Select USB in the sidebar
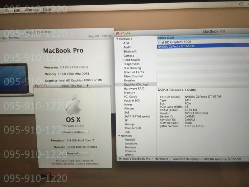 click(x=127, y=132)
